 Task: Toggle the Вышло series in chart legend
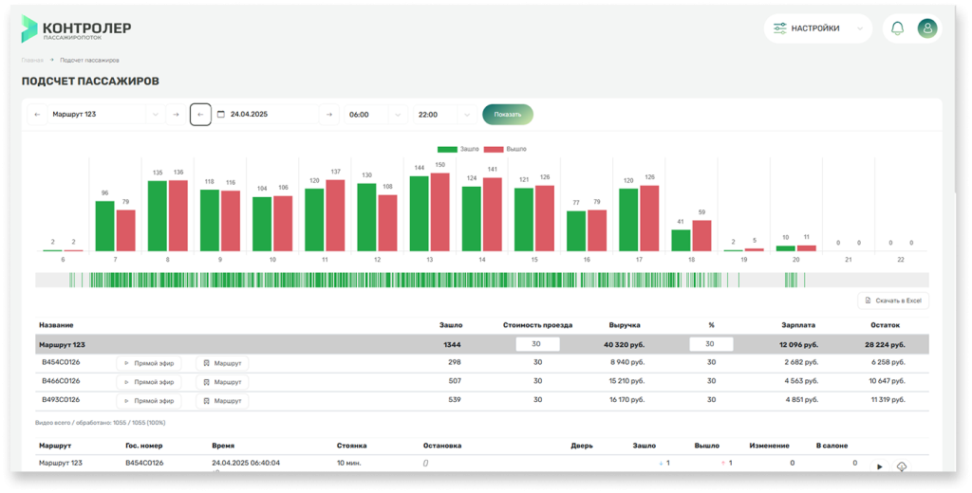[x=505, y=149]
